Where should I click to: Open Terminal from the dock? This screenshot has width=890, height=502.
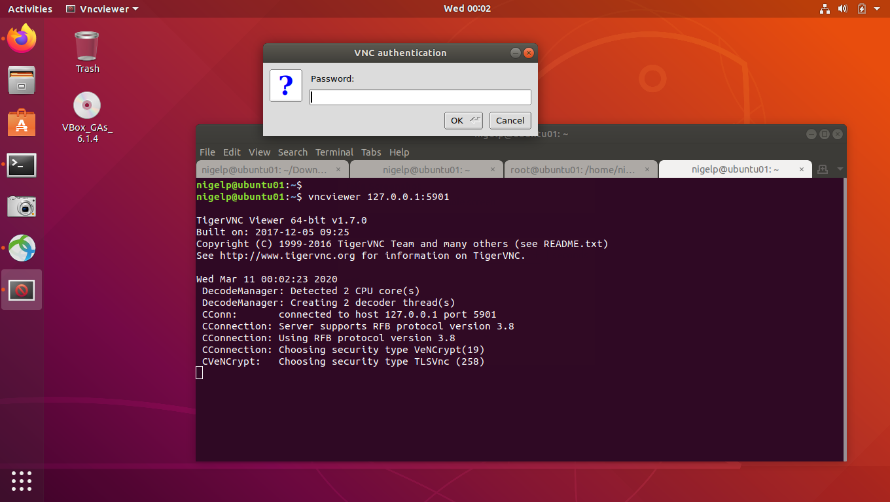22,165
